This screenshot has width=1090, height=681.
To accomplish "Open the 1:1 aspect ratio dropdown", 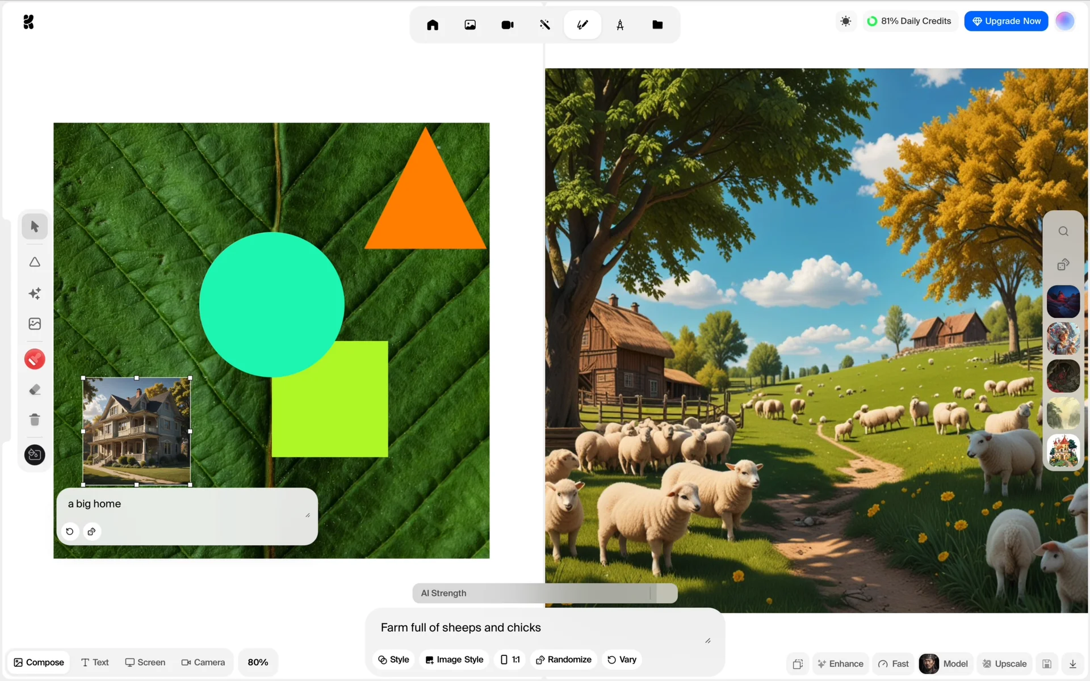I will click(510, 659).
